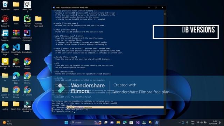Open the Windows Start menu
This screenshot has width=224, height=126.
click(66, 122)
